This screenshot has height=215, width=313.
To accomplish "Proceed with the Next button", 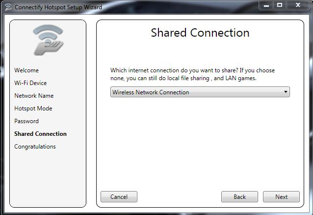I will coord(281,197).
